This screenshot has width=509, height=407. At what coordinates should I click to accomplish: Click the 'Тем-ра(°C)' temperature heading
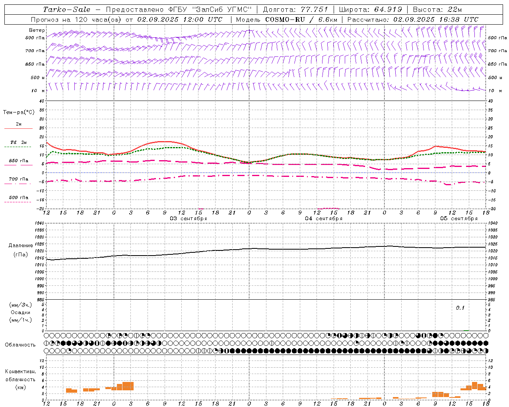point(19,112)
